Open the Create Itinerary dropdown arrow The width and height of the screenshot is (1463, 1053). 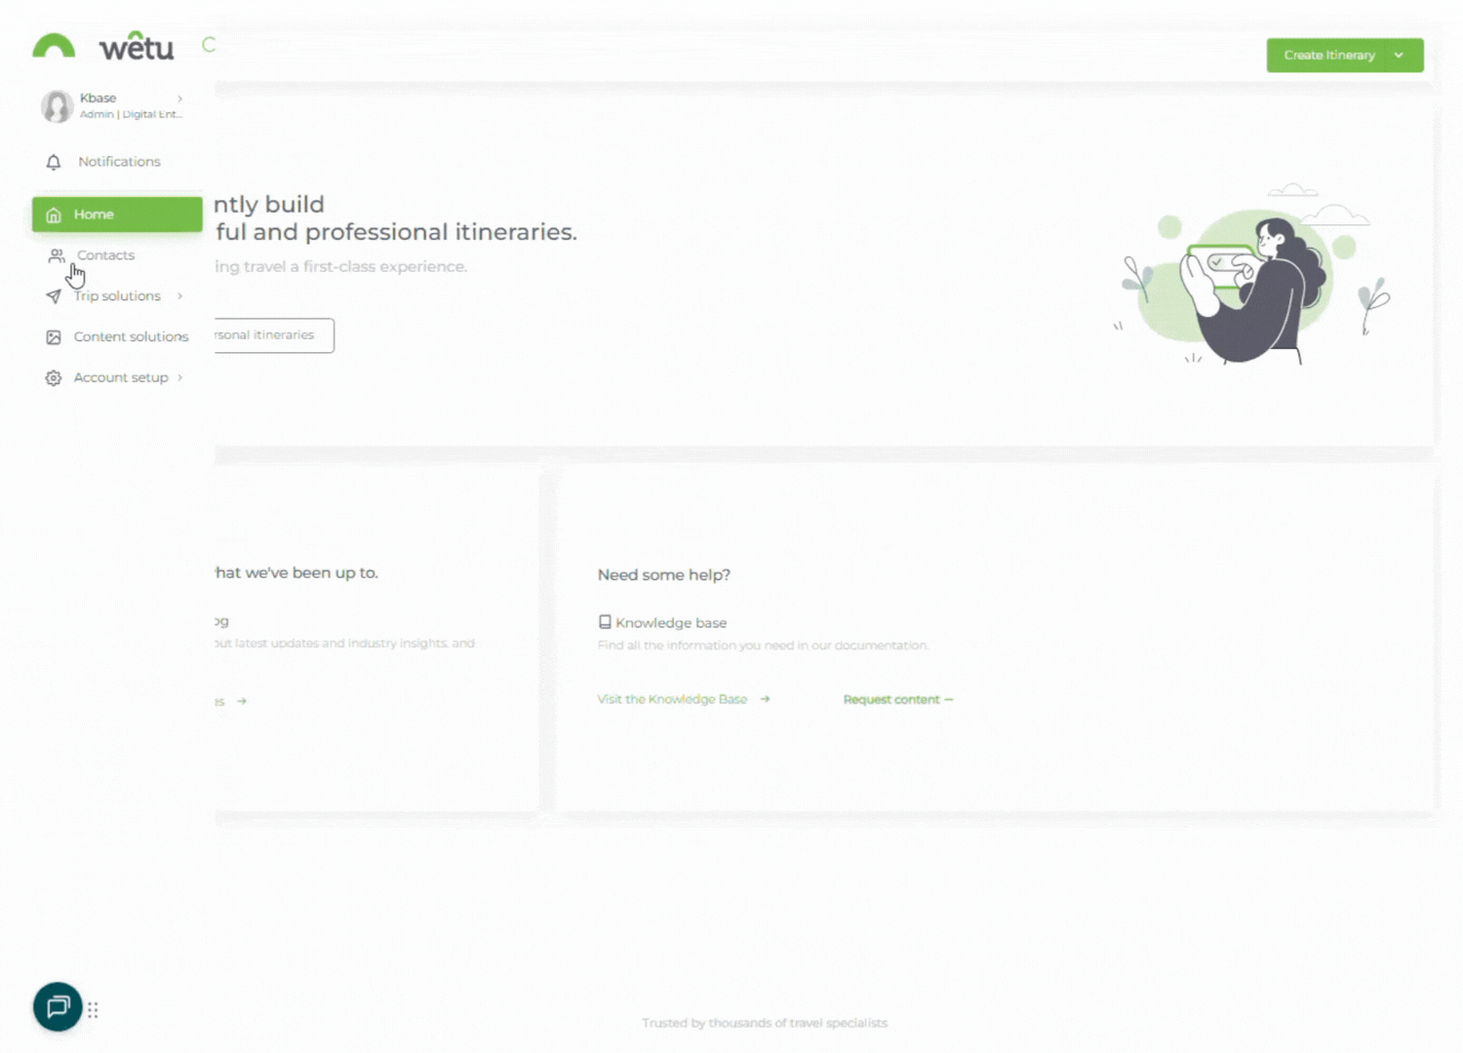1400,56
